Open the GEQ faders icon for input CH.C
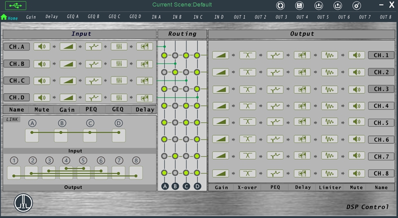Image resolution: width=398 pixels, height=218 pixels. click(118, 80)
